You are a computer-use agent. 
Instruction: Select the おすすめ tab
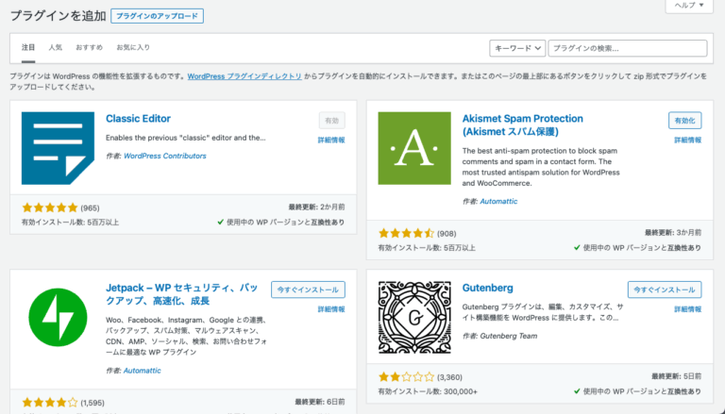pos(89,47)
